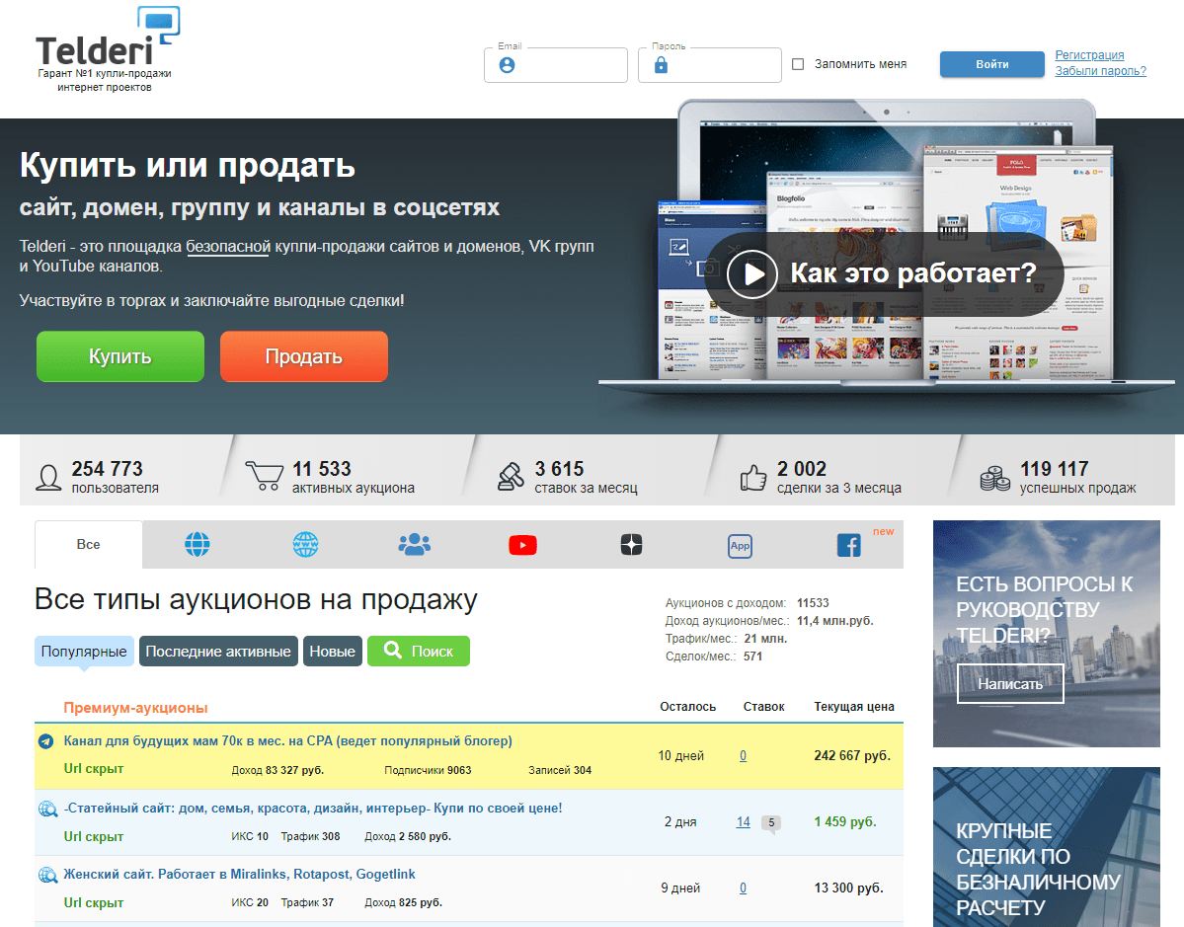Click the blue "Войти" button

992,64
